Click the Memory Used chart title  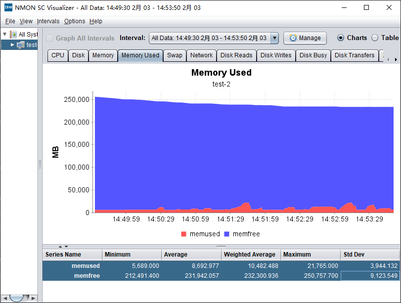click(222, 73)
